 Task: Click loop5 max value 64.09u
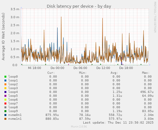tap(148, 96)
